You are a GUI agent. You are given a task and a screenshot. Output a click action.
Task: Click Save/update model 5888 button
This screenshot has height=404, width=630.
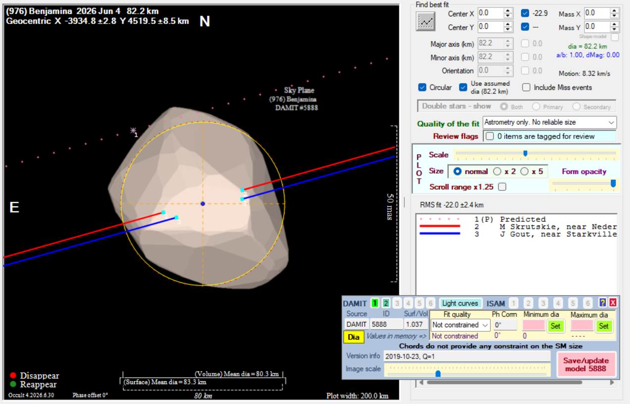586,364
